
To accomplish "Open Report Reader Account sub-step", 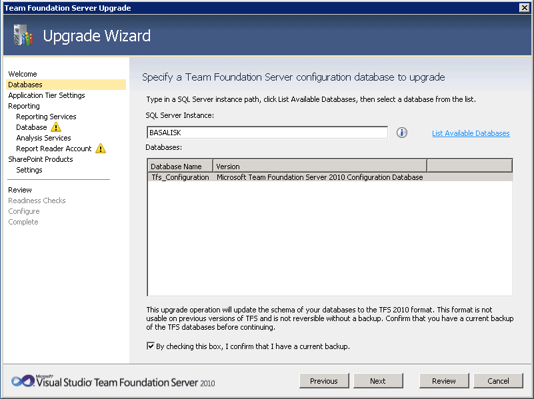I will point(53,149).
